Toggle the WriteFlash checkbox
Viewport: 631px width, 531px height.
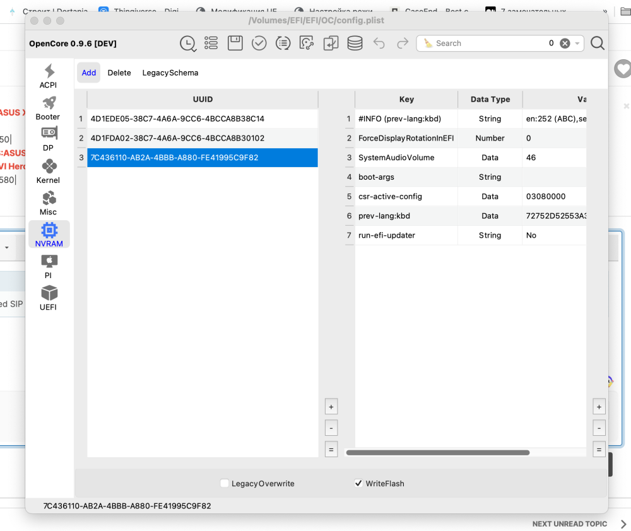point(358,483)
